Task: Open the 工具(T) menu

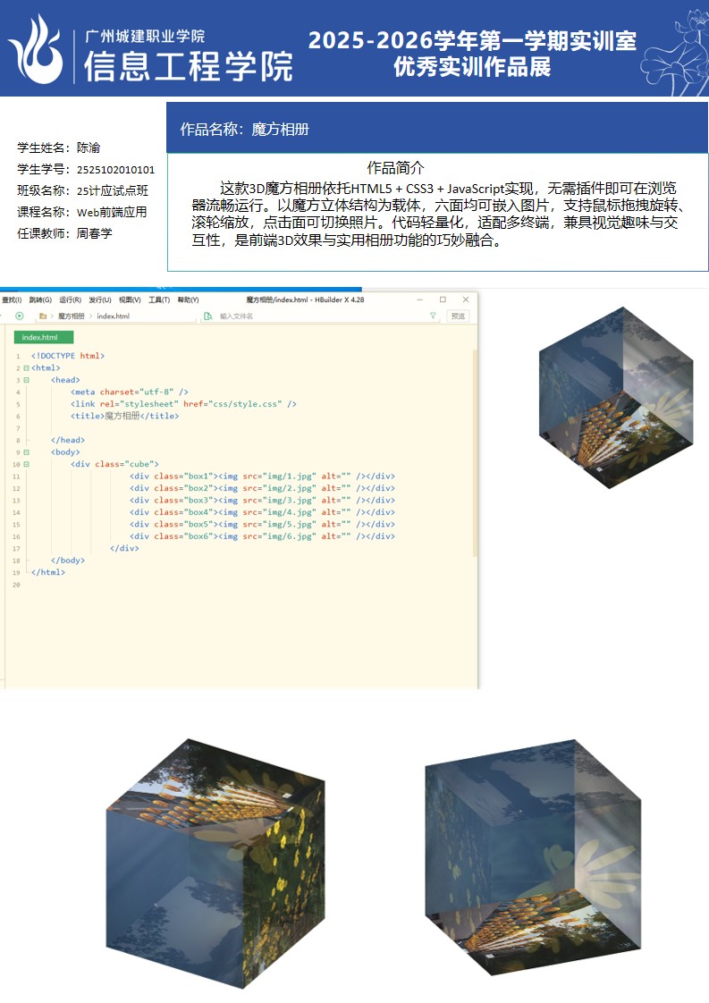Action: coord(159,299)
